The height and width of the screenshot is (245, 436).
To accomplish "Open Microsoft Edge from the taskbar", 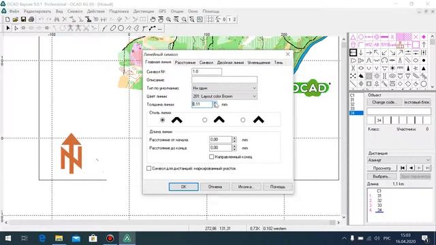I will [42, 238].
